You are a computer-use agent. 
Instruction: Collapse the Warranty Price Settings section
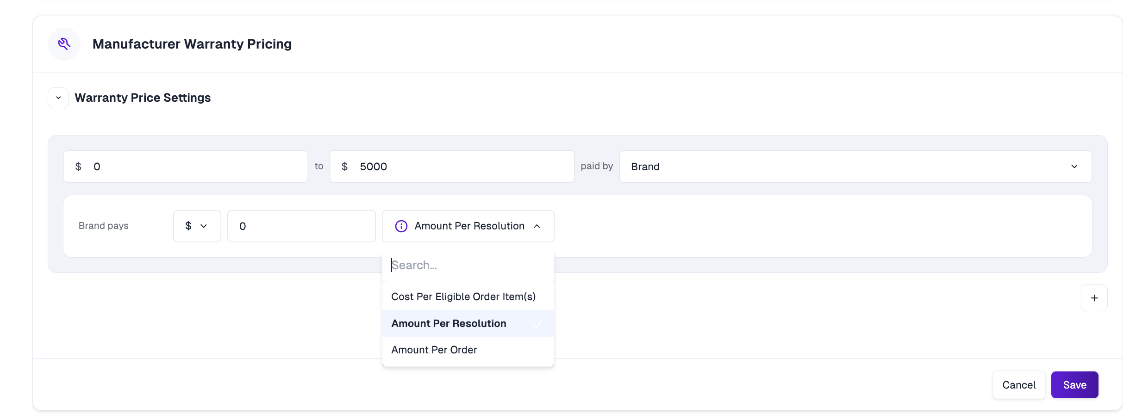58,98
